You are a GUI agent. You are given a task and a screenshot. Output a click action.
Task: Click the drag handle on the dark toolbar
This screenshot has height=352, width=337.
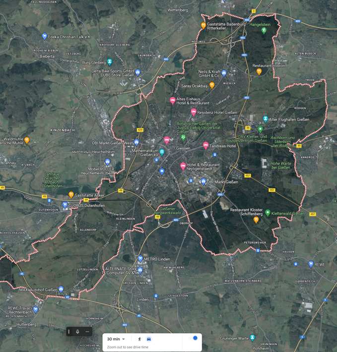point(69,331)
